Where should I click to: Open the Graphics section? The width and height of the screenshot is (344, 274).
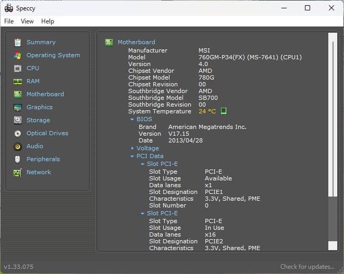point(40,107)
